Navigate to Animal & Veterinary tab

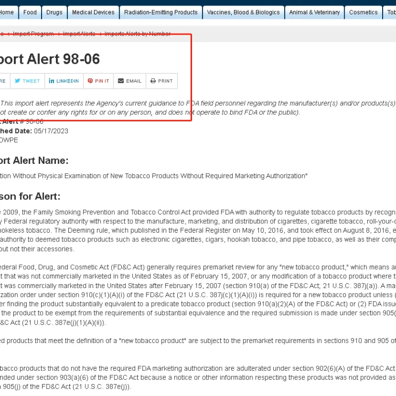pos(314,12)
